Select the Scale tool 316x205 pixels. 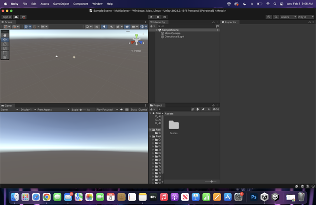(5, 48)
